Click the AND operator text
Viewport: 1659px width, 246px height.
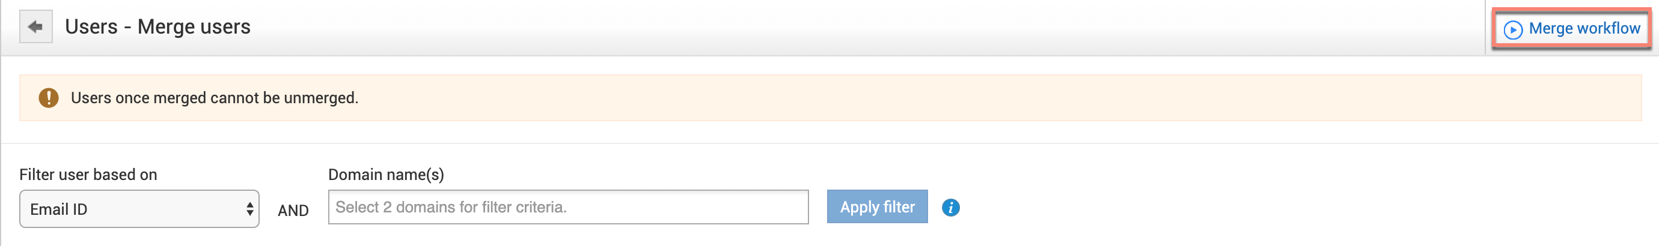293,210
